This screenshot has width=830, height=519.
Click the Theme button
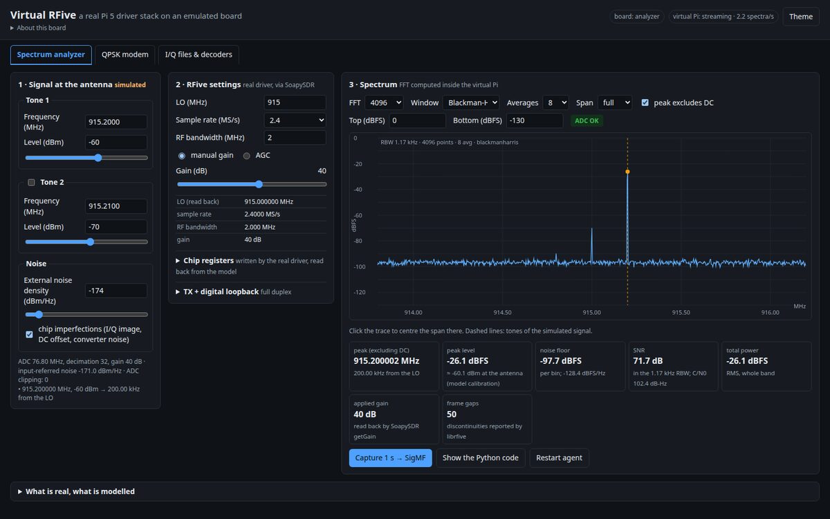point(801,17)
